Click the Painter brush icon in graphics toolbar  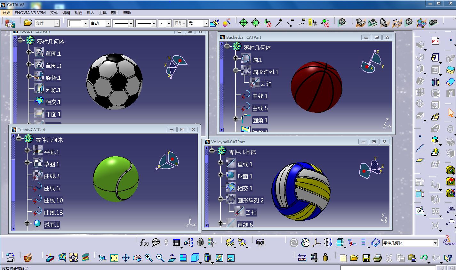tap(215, 23)
